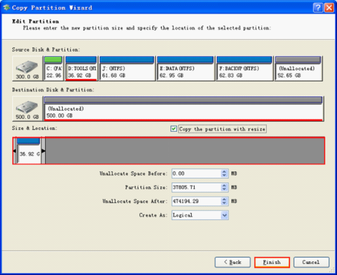The height and width of the screenshot is (275, 337).
Task: Click the 300.0 GB source disk icon
Action: click(x=28, y=68)
